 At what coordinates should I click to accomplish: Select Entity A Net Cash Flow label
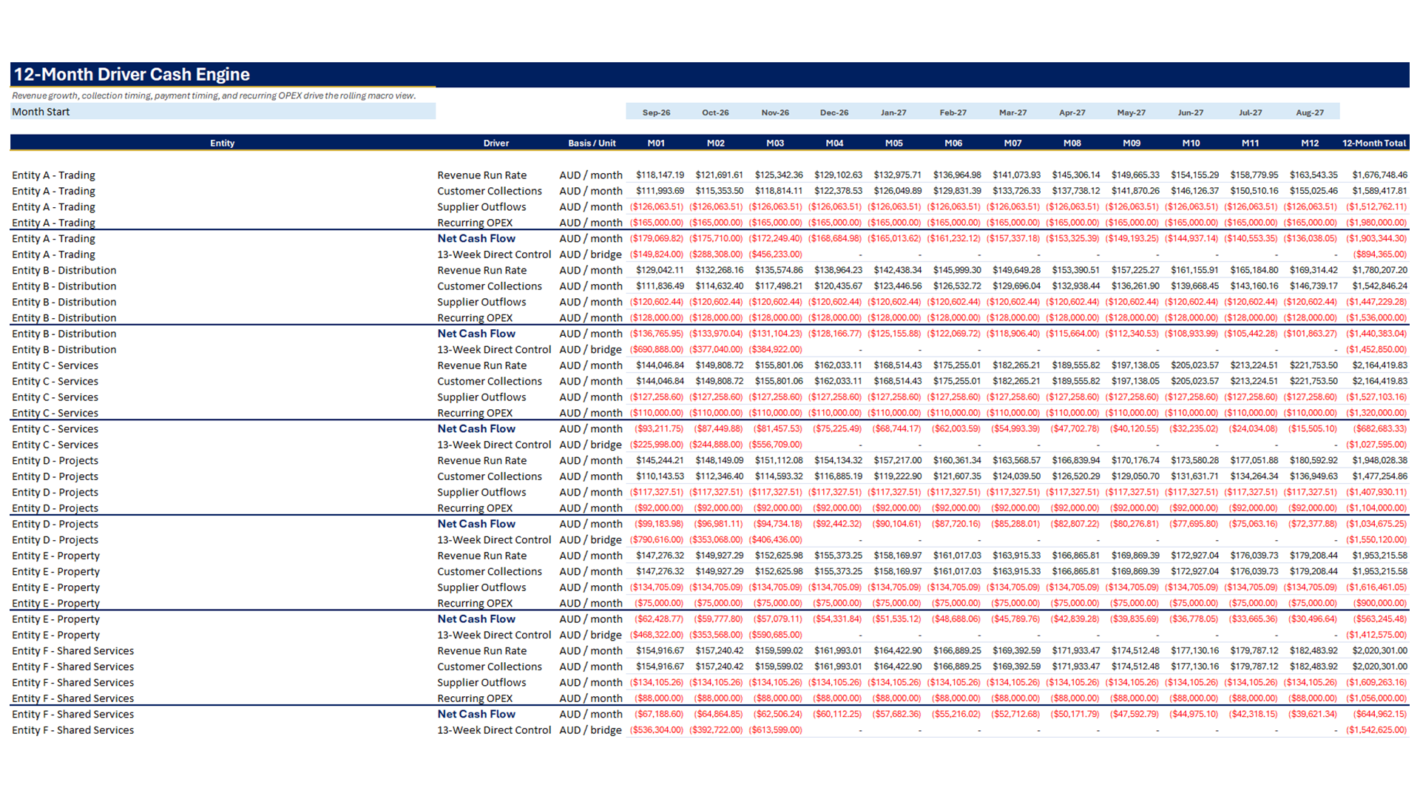[x=476, y=238]
